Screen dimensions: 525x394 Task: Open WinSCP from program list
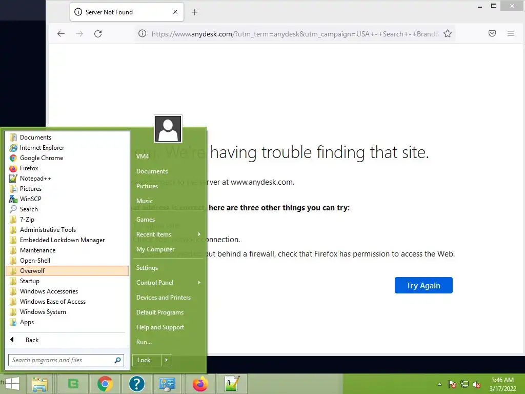(67, 199)
